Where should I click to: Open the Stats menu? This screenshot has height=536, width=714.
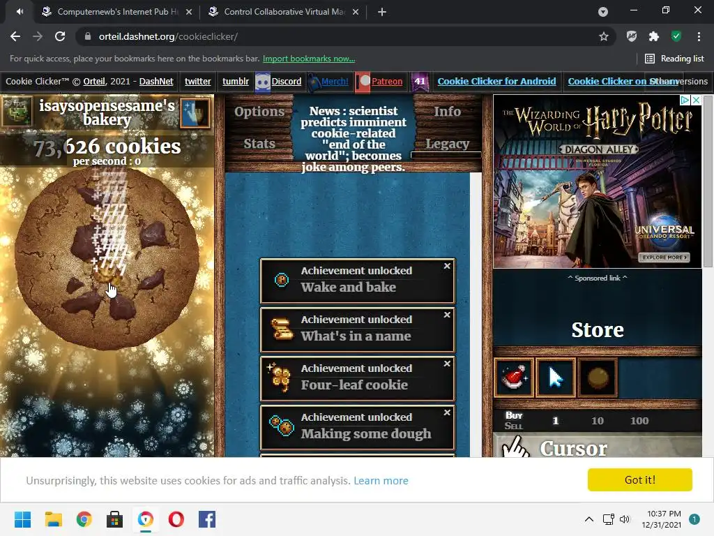259,144
